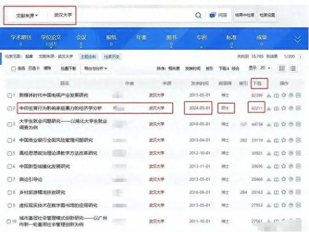Open online reader for 新媒体时代中国电视产业发展研究
Screen dimensions: 309x232
277,95
